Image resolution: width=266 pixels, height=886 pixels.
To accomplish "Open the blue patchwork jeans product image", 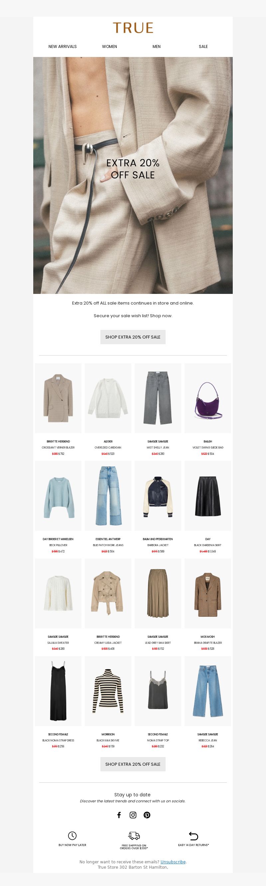I will click(x=108, y=495).
